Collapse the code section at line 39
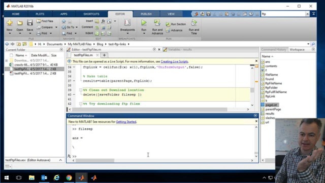The image size is (325, 183). 81,90
